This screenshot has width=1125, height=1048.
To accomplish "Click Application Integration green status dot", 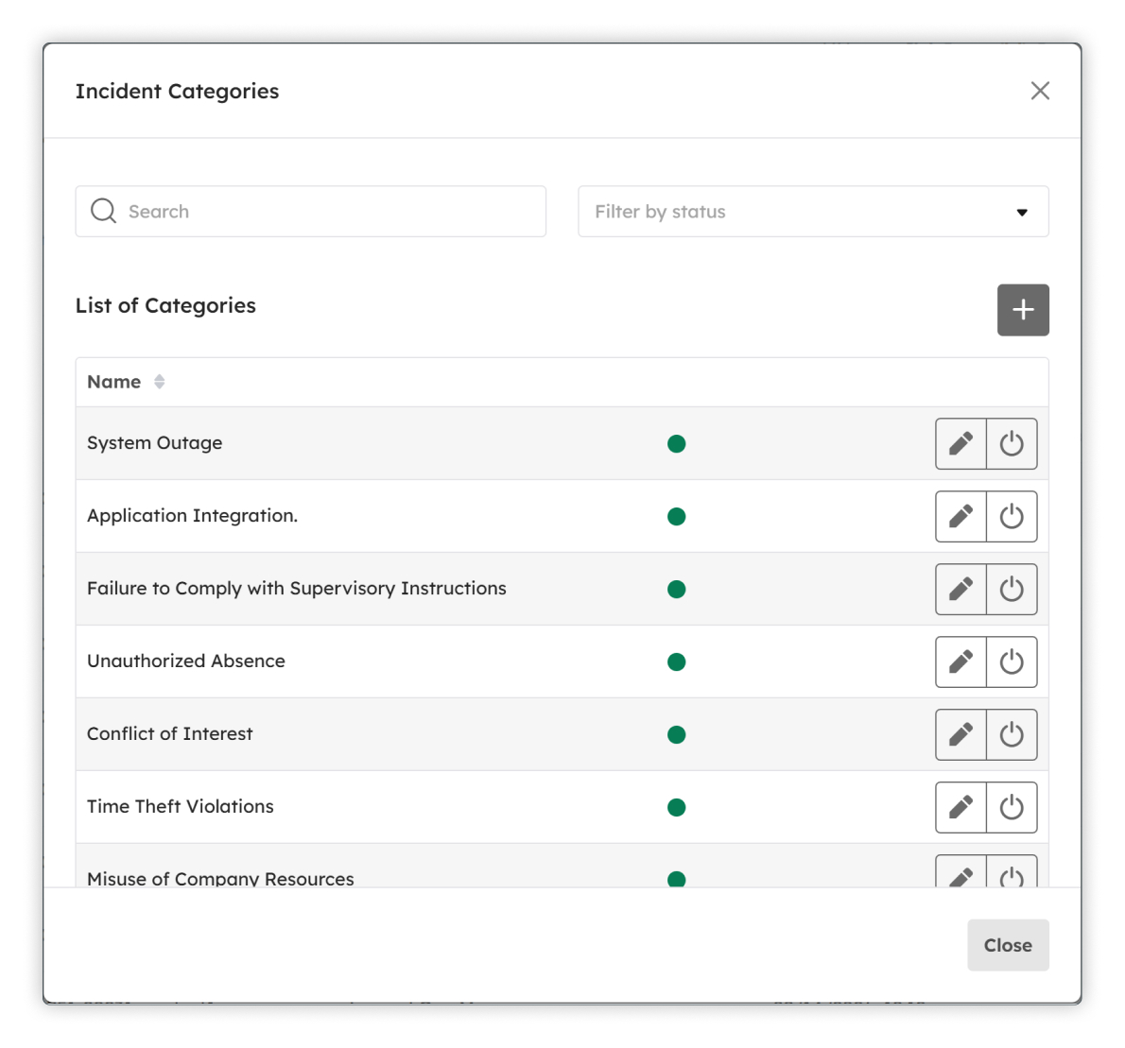I will (x=677, y=517).
